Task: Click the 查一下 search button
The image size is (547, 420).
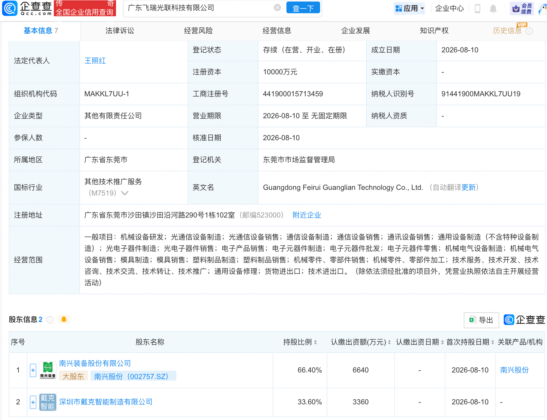Action: pyautogui.click(x=303, y=8)
